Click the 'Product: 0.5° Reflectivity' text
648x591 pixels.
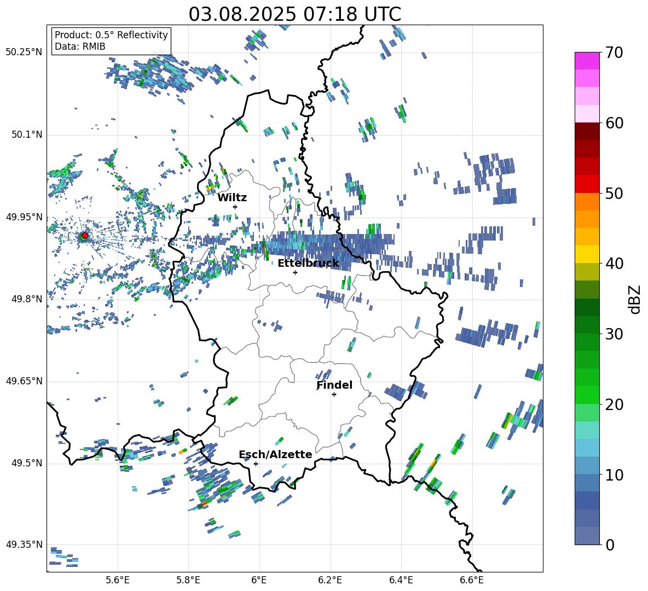(111, 34)
